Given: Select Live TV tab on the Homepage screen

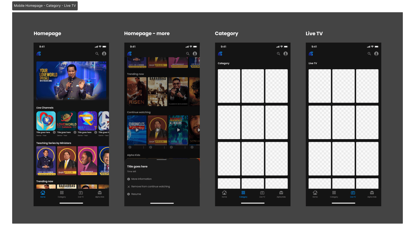Looking at the screenshot, I should pyautogui.click(x=81, y=194).
